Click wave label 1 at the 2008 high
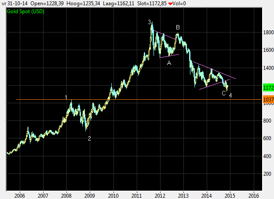 tap(66, 97)
